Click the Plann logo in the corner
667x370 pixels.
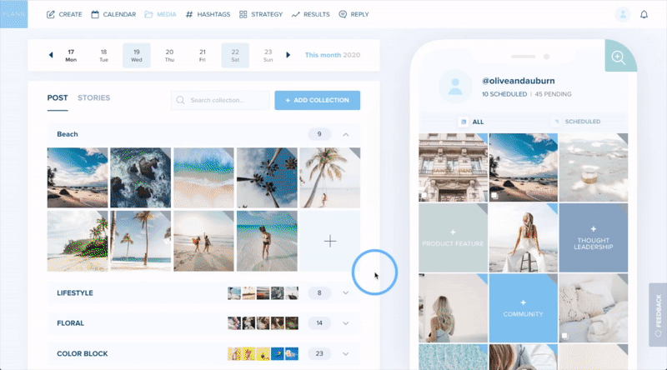tap(13, 14)
